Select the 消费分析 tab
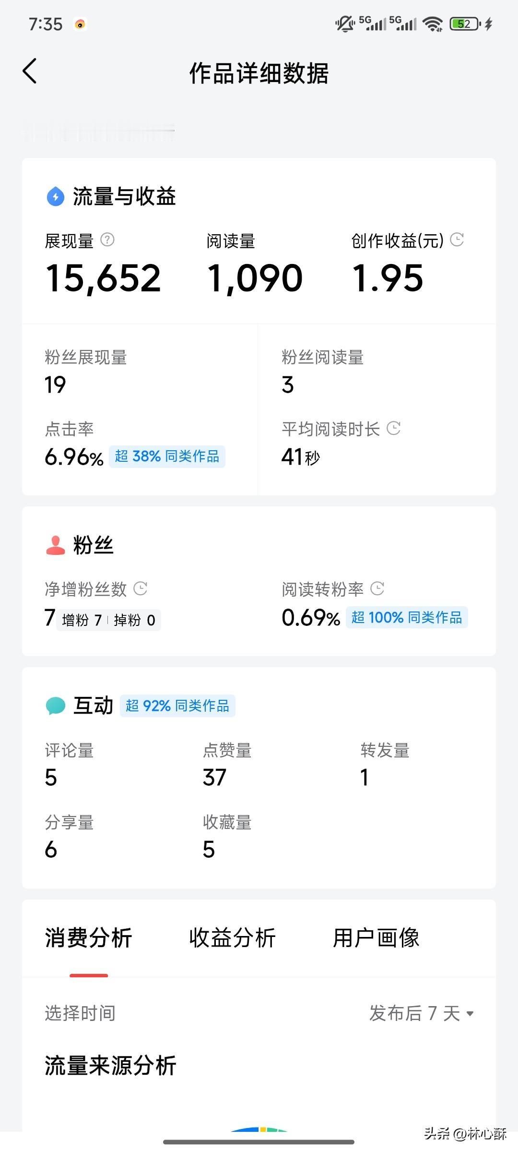The width and height of the screenshot is (518, 1152). point(88,938)
